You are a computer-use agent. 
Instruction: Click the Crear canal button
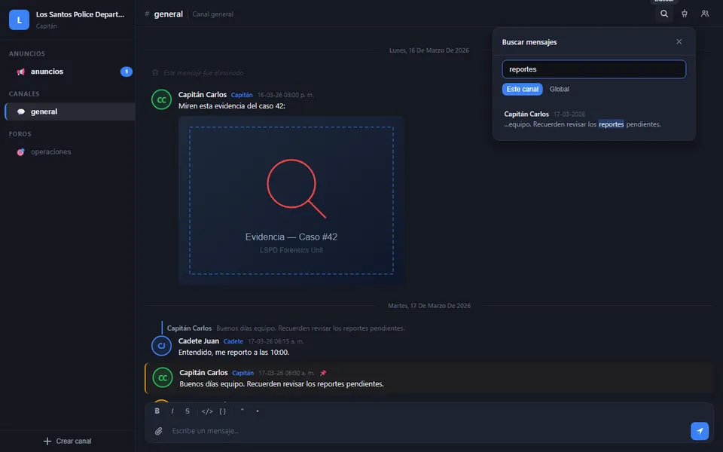pos(67,441)
